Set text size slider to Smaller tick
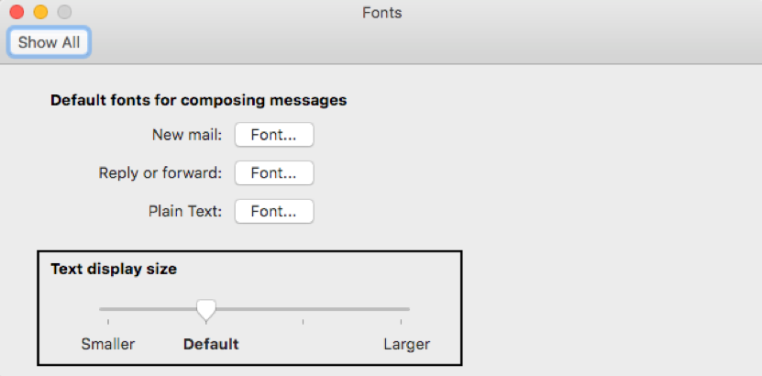762x376 pixels. pyautogui.click(x=108, y=309)
